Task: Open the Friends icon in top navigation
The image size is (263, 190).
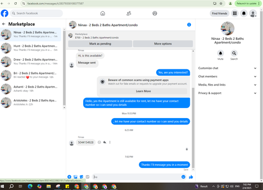Action: [129, 13]
